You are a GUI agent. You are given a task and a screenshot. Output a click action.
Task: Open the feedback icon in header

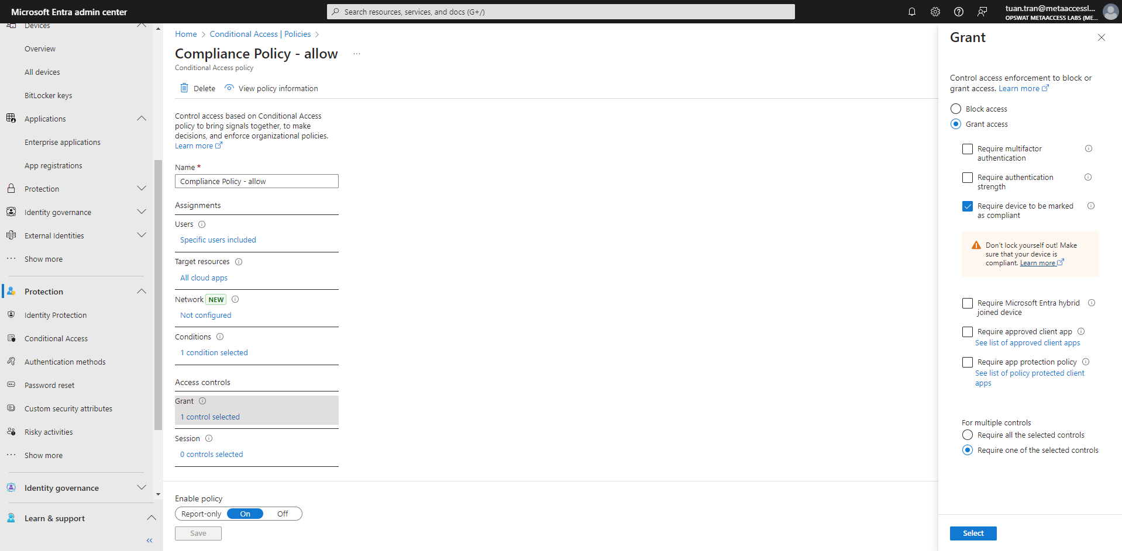tap(982, 12)
